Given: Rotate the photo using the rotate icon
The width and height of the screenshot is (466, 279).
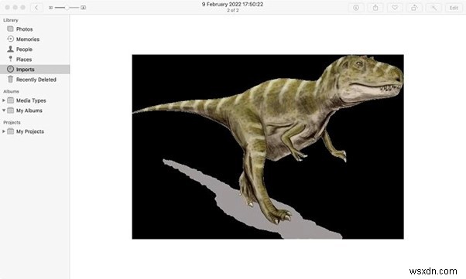Looking at the screenshot, I should click(414, 8).
